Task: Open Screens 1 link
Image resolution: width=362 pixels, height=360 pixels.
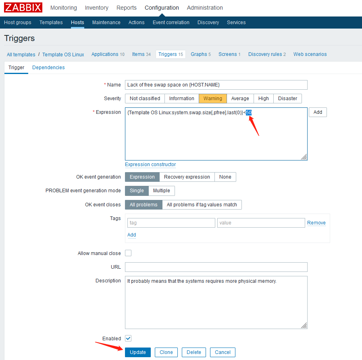Action: pos(229,54)
